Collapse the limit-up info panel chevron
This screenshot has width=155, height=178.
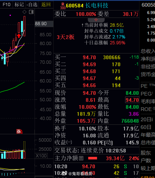point(96,20)
